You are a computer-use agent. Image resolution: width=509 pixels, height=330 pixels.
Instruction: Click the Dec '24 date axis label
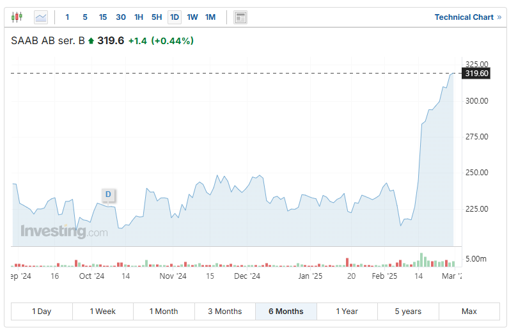tap(247, 276)
